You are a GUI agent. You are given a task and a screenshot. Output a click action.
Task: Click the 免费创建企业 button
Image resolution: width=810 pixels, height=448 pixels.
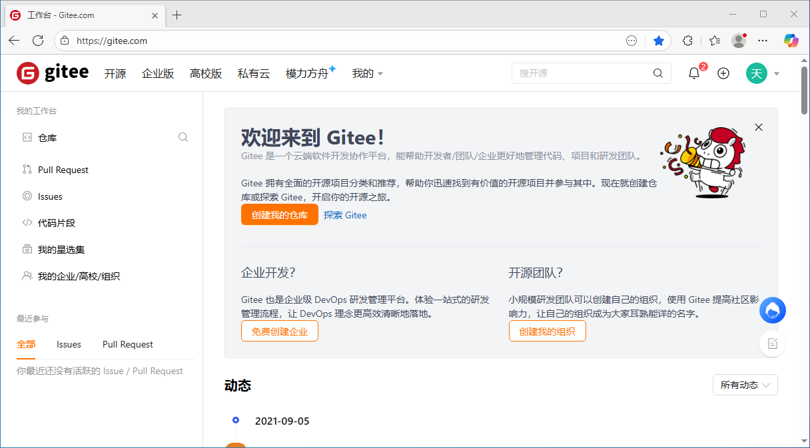(280, 331)
